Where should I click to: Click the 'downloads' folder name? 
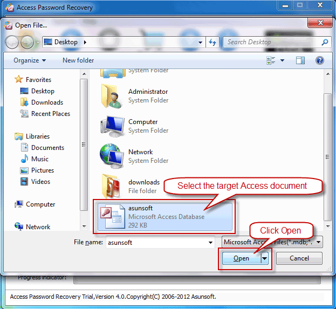tap(144, 182)
